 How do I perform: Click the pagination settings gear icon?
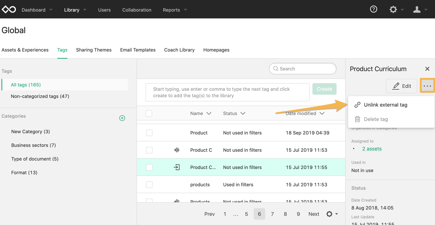click(329, 214)
